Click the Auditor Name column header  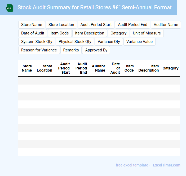(99, 68)
